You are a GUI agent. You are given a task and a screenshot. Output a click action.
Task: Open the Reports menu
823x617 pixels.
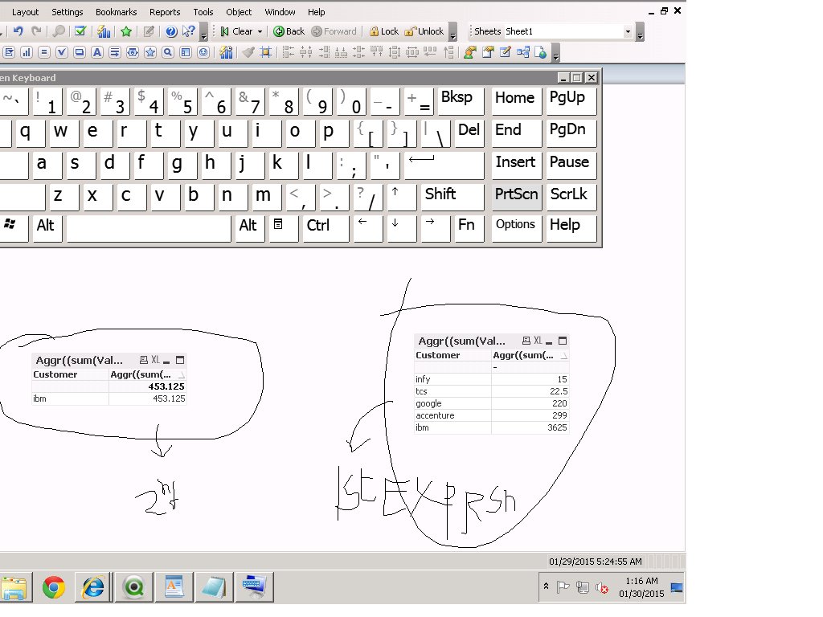(x=165, y=11)
